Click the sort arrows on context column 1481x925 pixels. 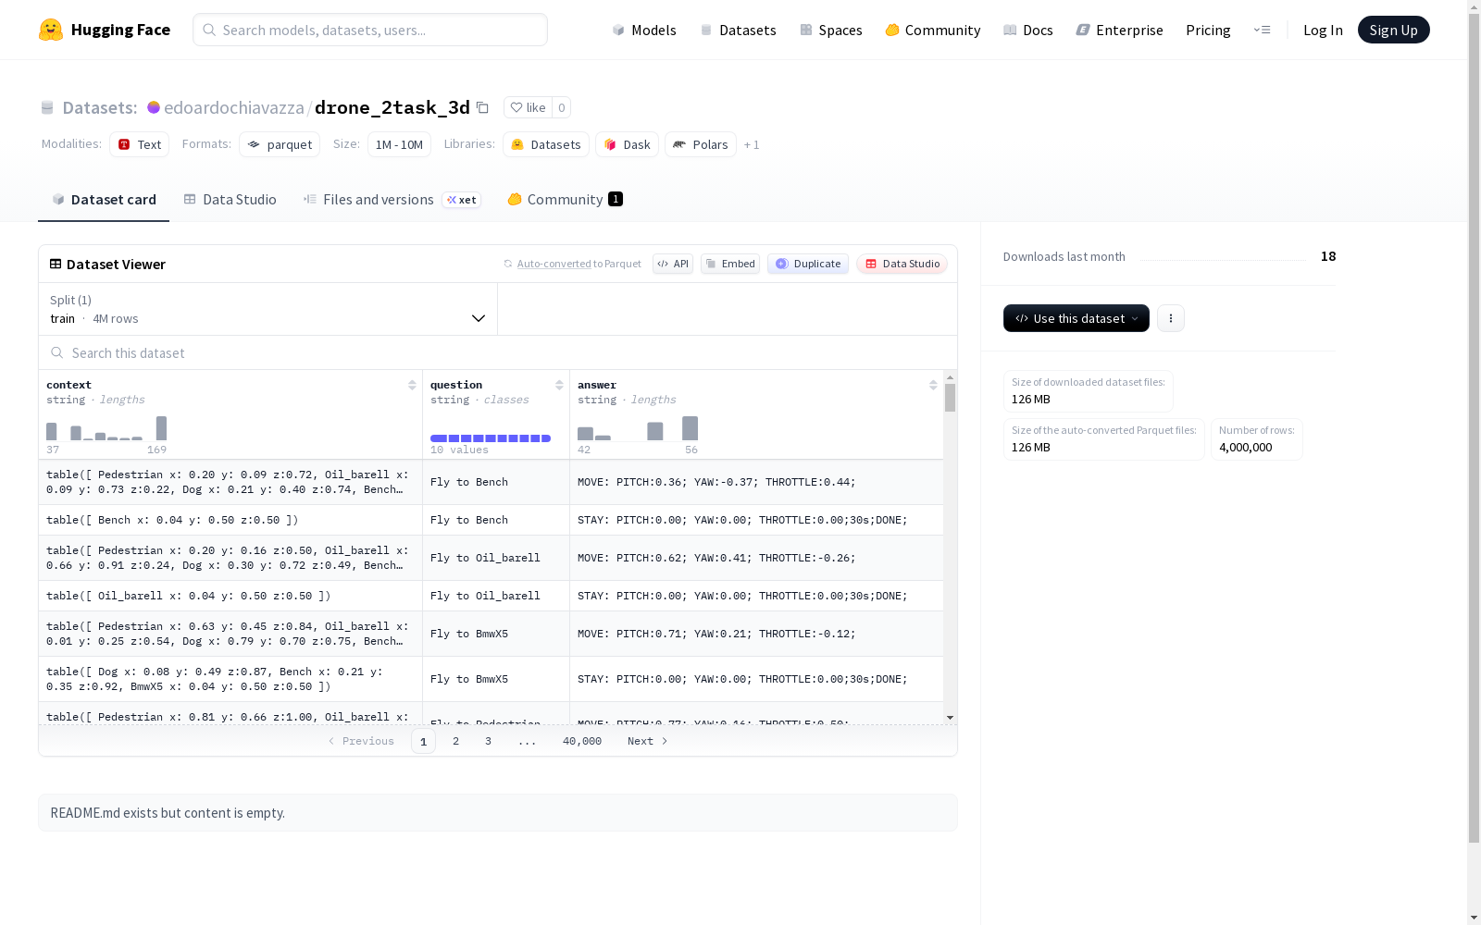pyautogui.click(x=412, y=385)
